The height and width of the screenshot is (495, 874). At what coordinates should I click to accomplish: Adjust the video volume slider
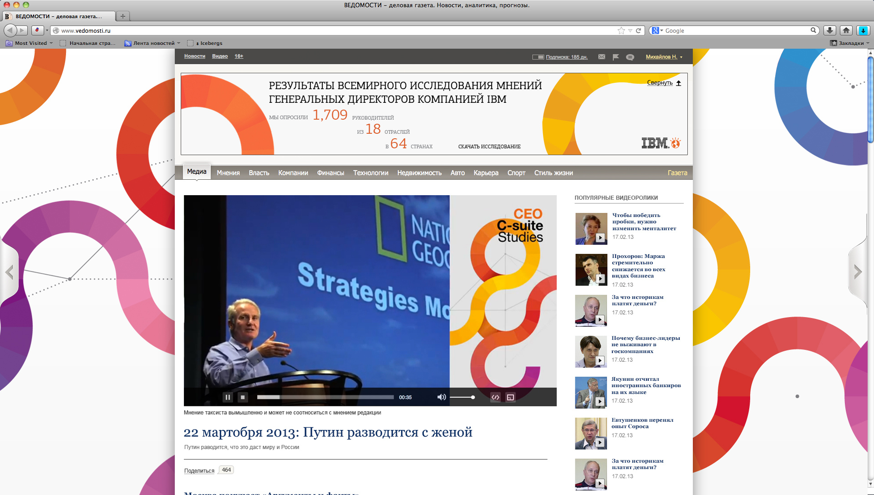[x=462, y=397]
